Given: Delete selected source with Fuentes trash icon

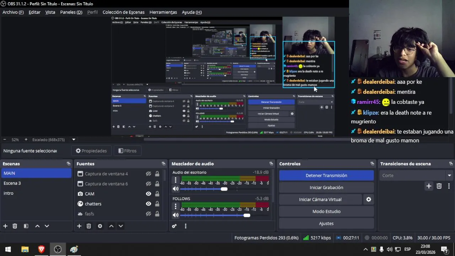Looking at the screenshot, I should click(x=89, y=226).
